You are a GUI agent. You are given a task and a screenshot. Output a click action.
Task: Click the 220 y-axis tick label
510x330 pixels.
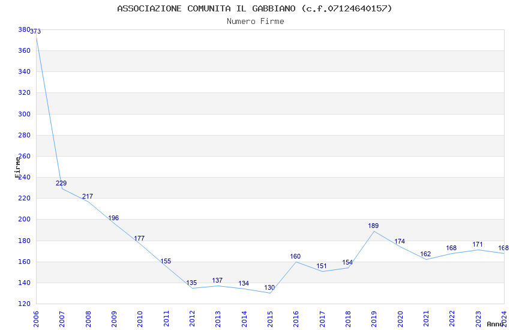tap(24, 199)
